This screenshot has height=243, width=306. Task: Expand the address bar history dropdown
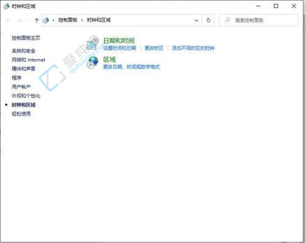[196, 20]
